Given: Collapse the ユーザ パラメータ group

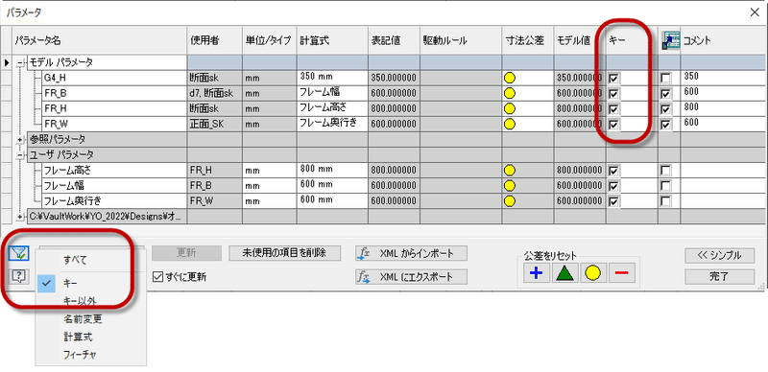Looking at the screenshot, I should [x=20, y=155].
